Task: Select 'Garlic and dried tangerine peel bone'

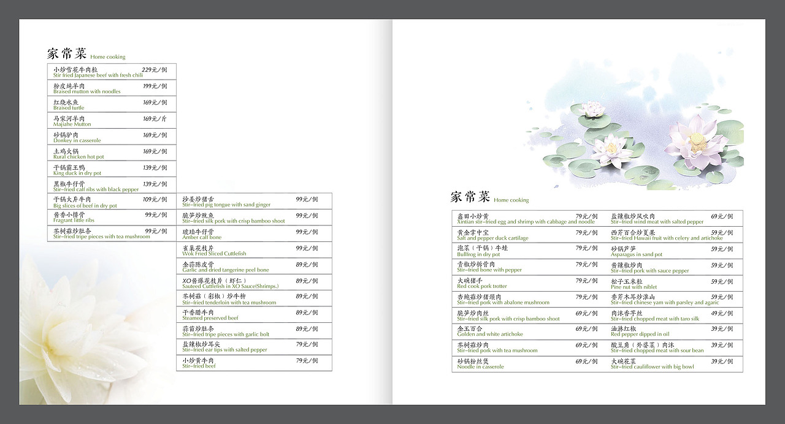Action: tap(226, 270)
